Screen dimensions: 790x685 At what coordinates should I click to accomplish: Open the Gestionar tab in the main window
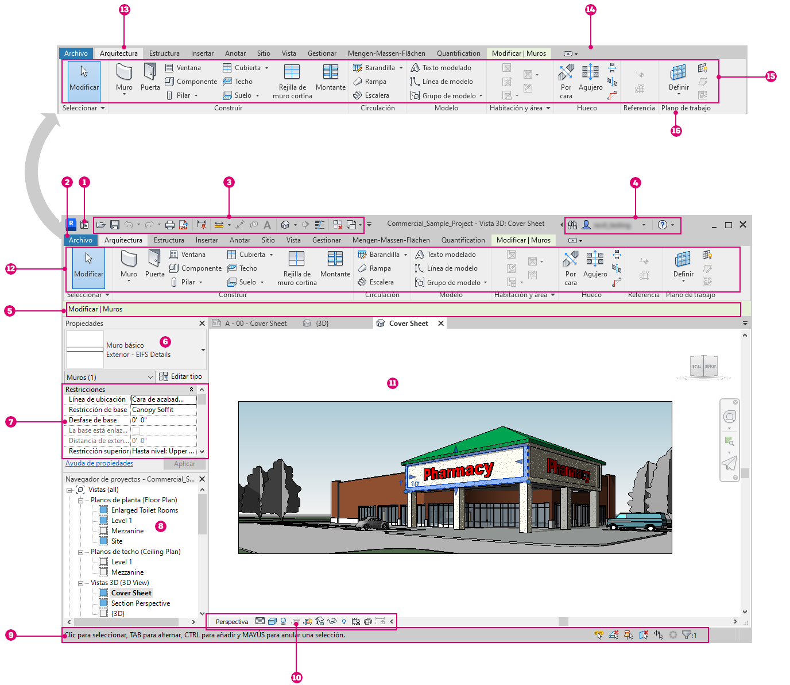pyautogui.click(x=327, y=240)
